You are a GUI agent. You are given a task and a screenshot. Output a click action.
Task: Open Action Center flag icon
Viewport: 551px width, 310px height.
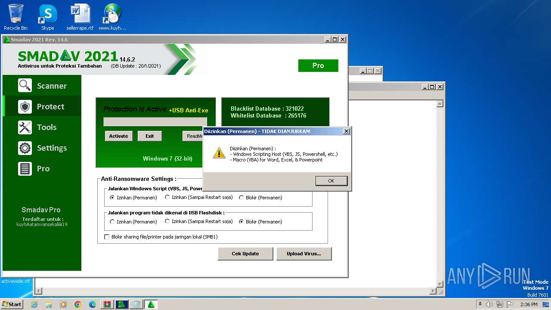click(511, 304)
